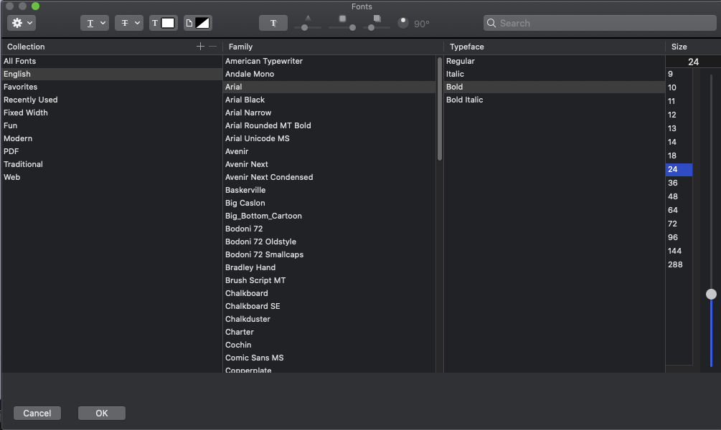The width and height of the screenshot is (721, 430).
Task: Toggle the text shadow button
Action: click(273, 22)
